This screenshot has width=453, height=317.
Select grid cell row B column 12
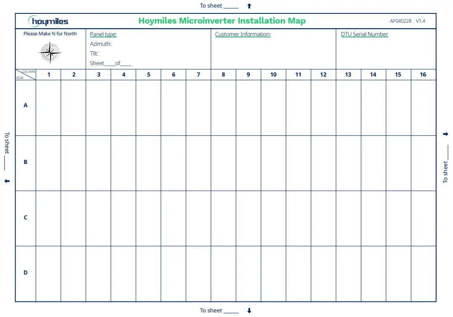323,163
